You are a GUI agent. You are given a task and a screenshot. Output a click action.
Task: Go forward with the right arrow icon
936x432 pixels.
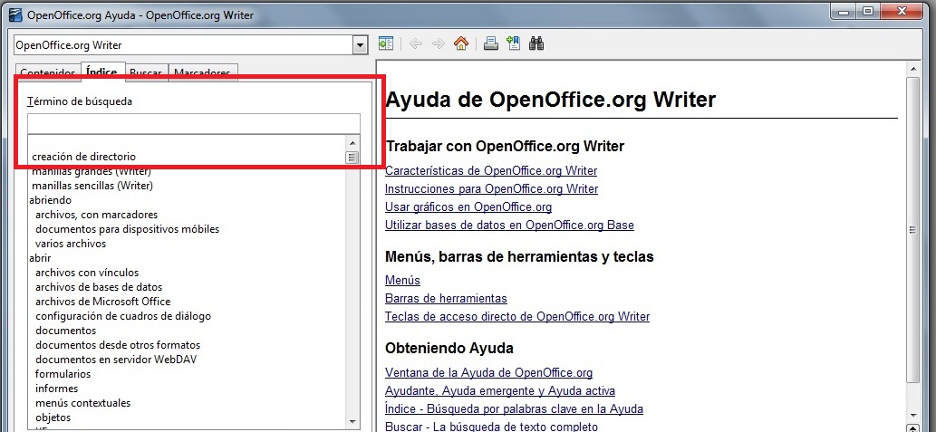pos(439,43)
